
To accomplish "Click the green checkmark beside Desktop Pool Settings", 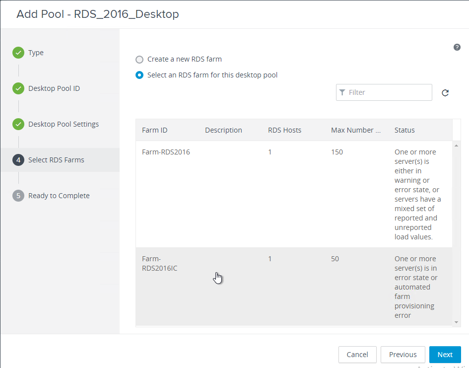I will point(18,124).
